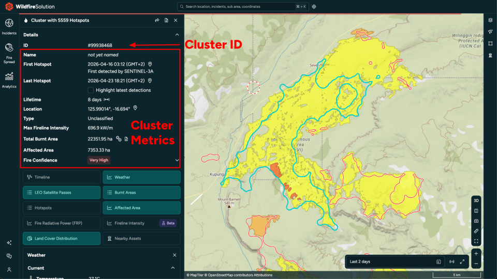Viewport: 497px width, 279px height.
Task: Click cluster ID #99938468 text
Action: [x=100, y=45]
